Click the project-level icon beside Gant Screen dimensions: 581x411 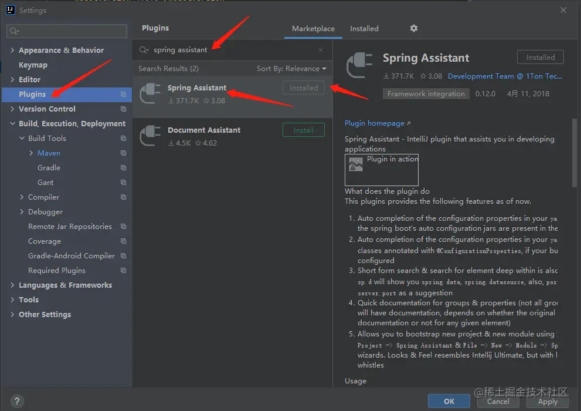point(123,182)
